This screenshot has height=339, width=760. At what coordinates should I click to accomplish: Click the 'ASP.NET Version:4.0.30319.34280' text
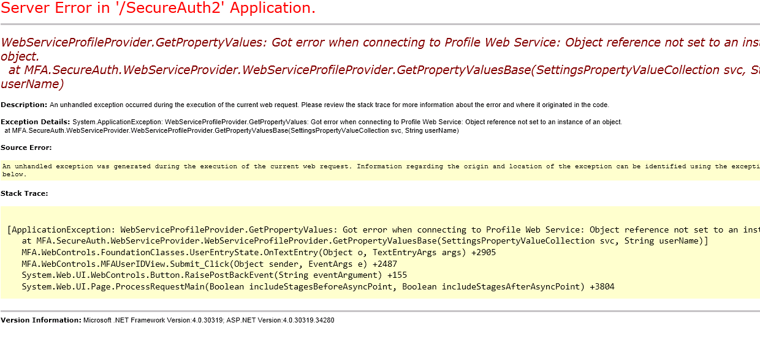[x=281, y=320]
